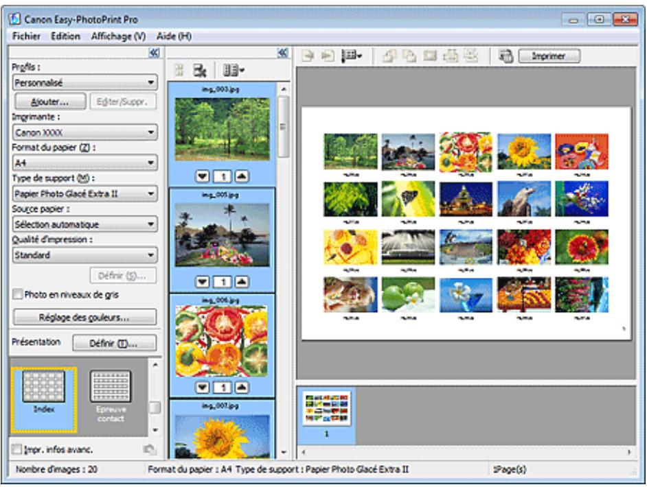Viewport: 647px width, 487px height.
Task: Click the left arrow of page strip scrollbar
Action: [x=304, y=452]
